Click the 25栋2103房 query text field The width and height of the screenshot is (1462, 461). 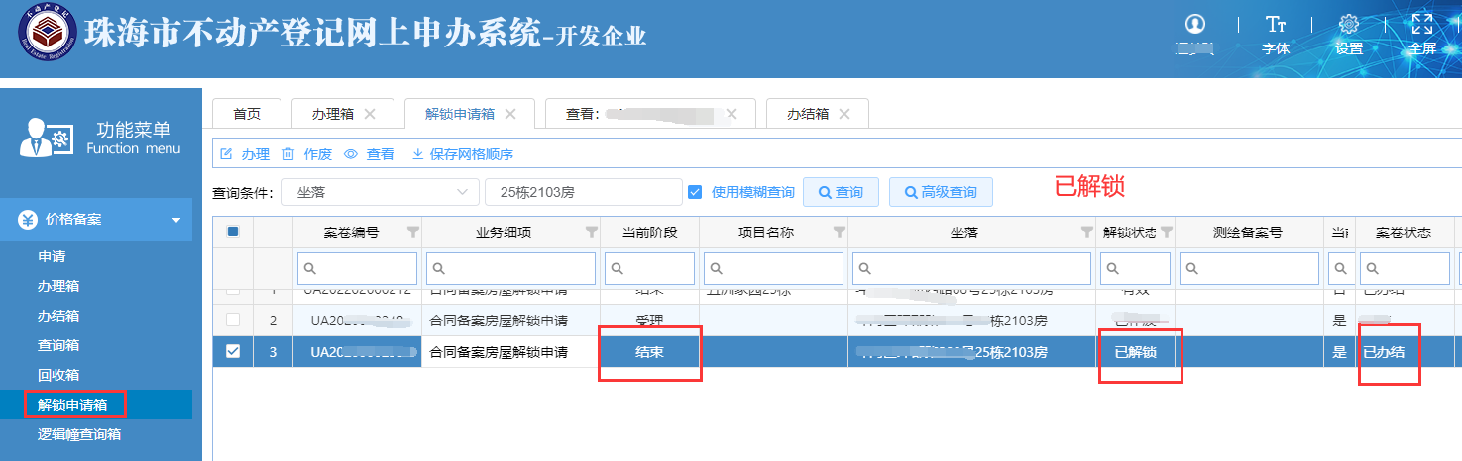click(x=583, y=192)
